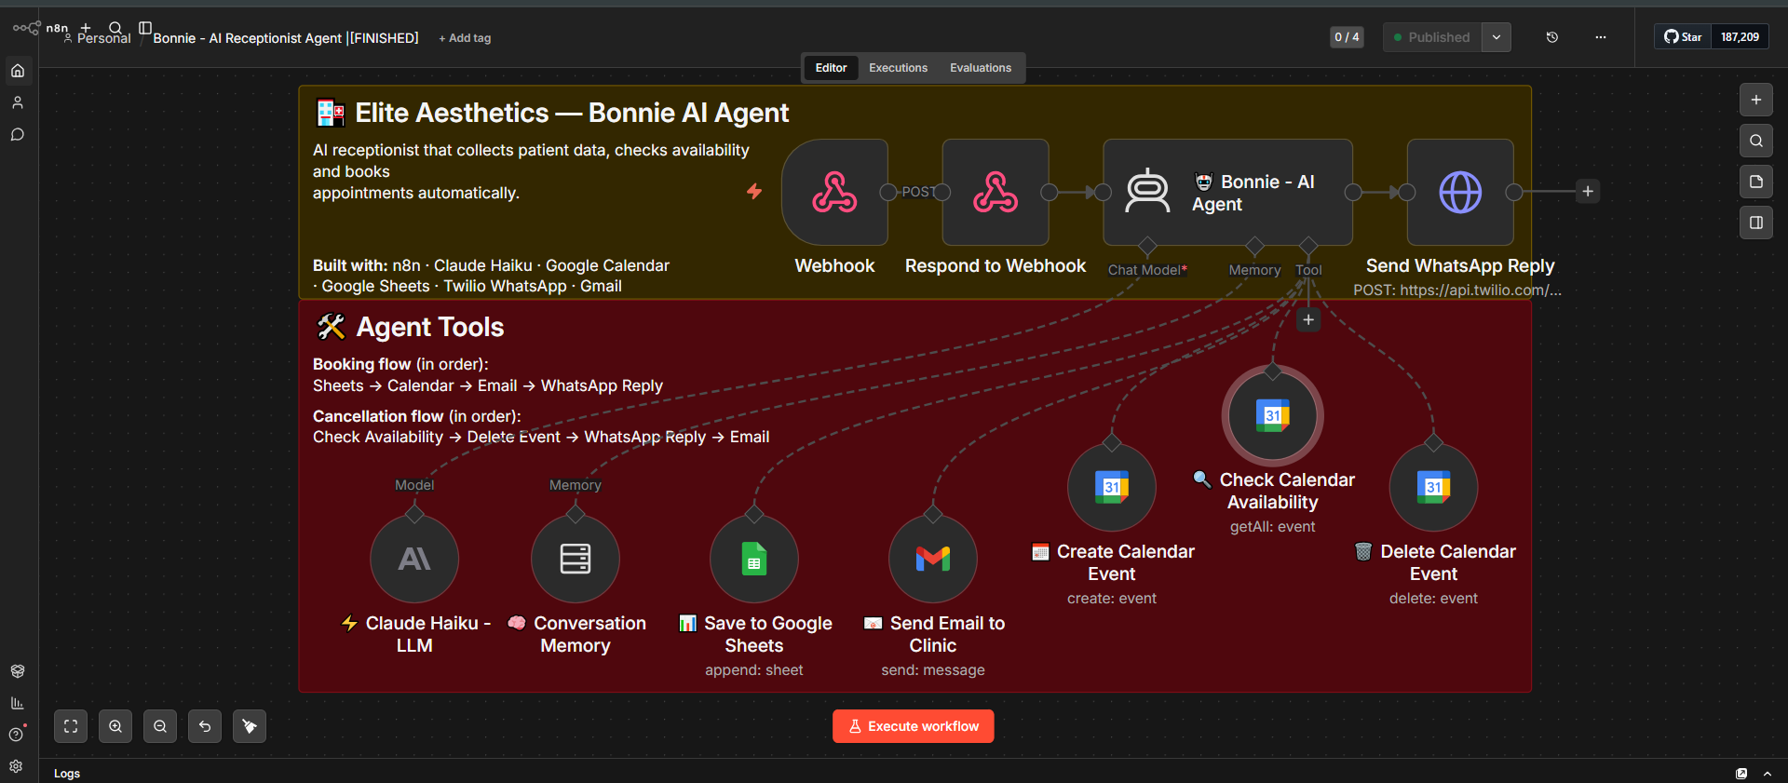Click GitHub Star button

1683,37
